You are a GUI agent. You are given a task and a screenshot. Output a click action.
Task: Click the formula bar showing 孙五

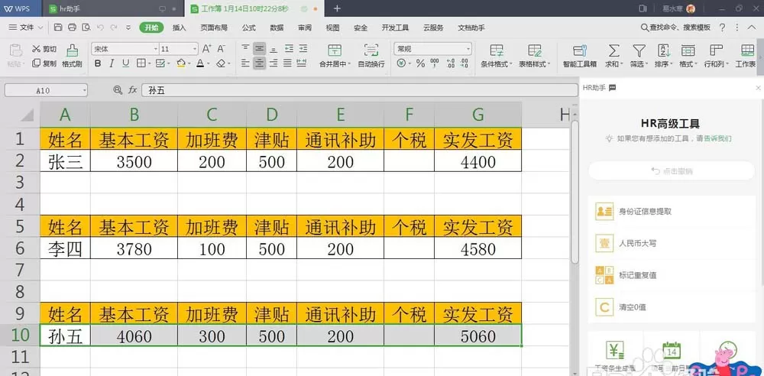(359, 90)
